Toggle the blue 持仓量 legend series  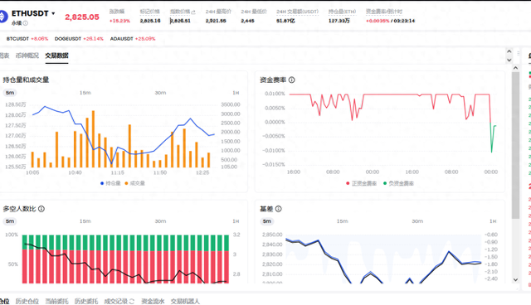(110, 183)
